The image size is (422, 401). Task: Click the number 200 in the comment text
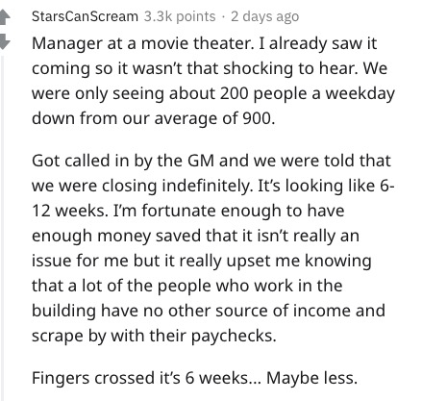[x=234, y=93]
